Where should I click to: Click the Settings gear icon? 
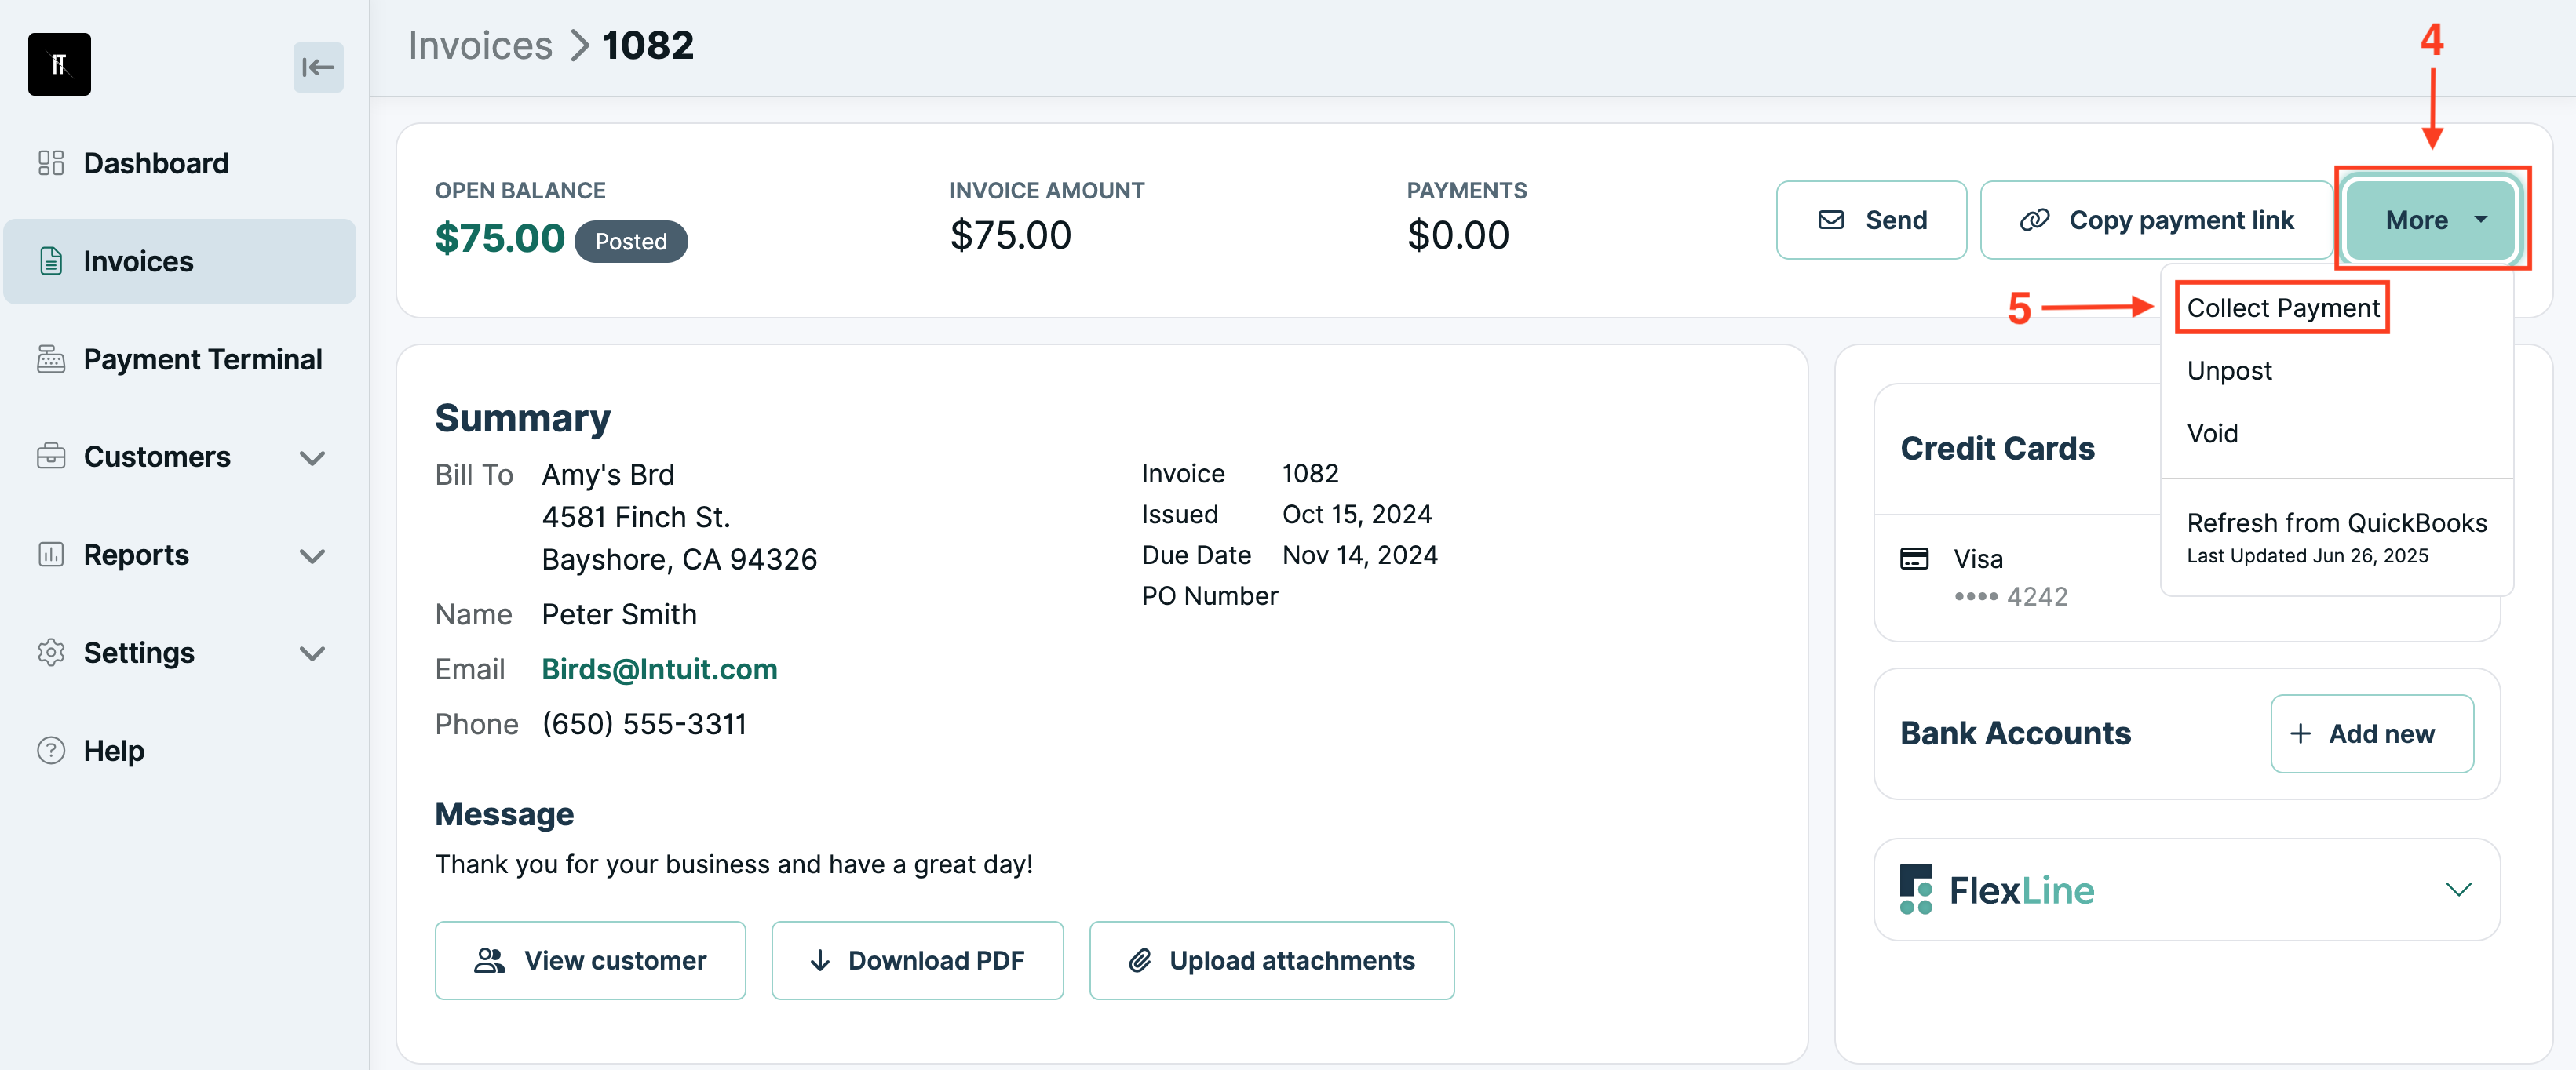(51, 653)
